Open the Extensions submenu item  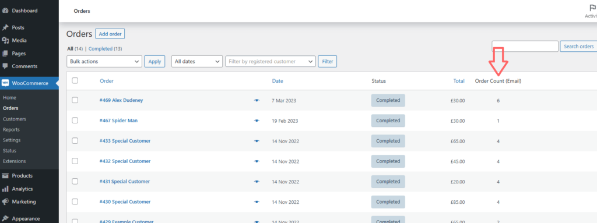[15, 161]
